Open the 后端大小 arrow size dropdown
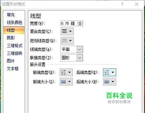Image resolution: width=145 pixels, height=113 pixels. pyautogui.click(x=109, y=82)
